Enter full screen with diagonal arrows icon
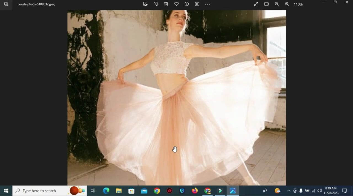This screenshot has width=353, height=196. [x=256, y=4]
